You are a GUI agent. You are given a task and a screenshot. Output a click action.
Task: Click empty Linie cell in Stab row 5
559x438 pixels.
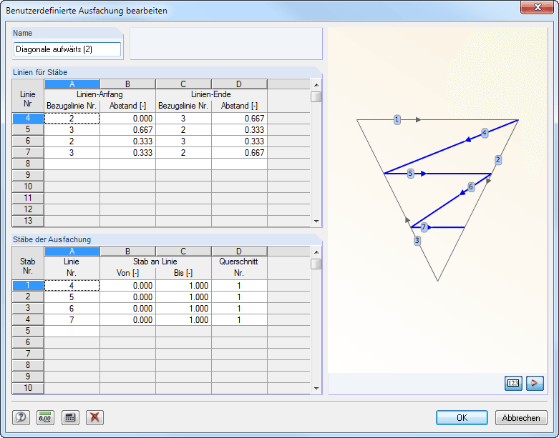tap(72, 331)
